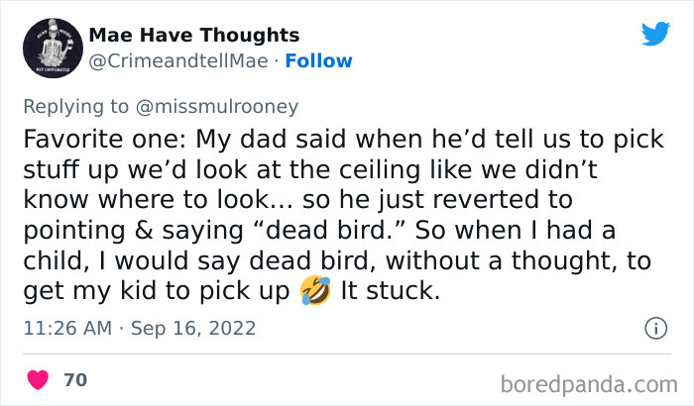Follow the CrimeandtellMae account
This screenshot has height=406, width=694.
(x=318, y=60)
